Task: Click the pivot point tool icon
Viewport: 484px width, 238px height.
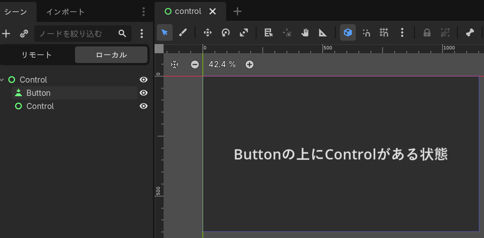Action: pyautogui.click(x=287, y=32)
